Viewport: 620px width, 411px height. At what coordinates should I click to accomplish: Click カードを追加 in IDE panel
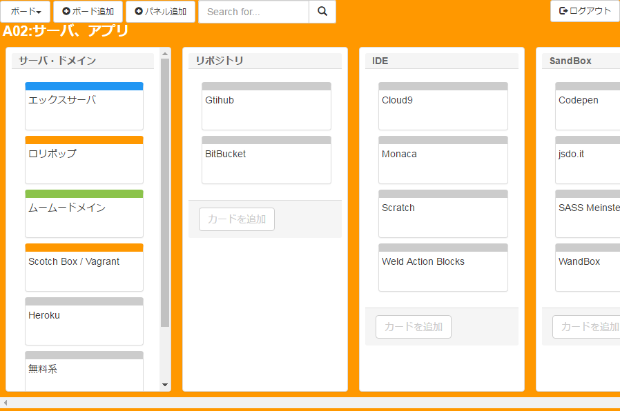414,327
